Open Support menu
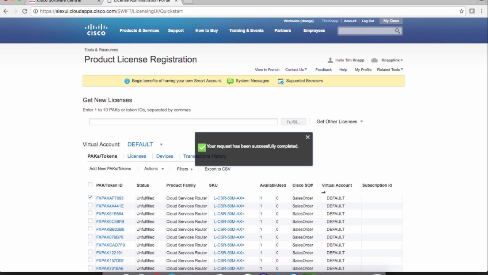This screenshot has width=488, height=275. [176, 31]
